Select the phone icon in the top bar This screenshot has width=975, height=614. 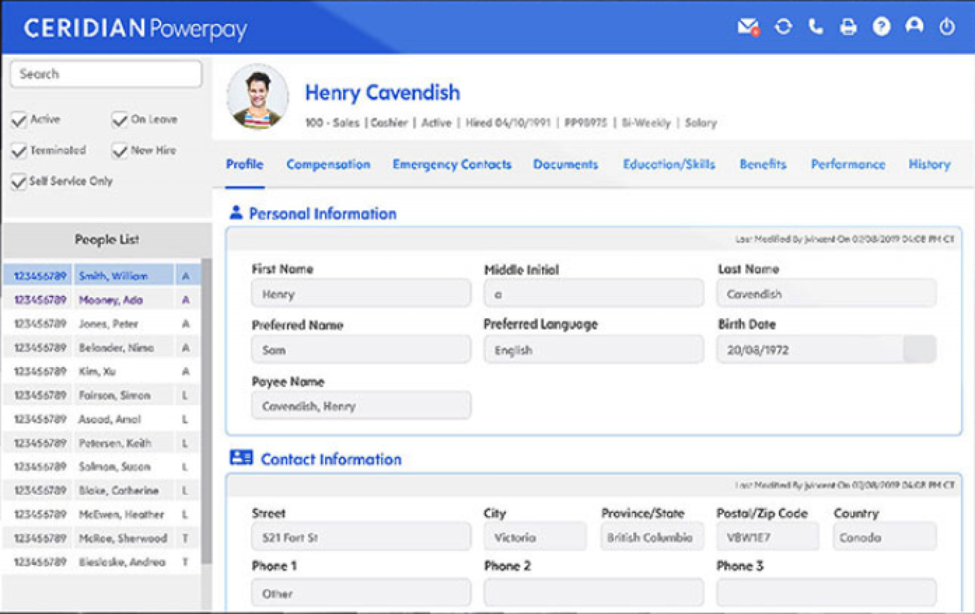(817, 28)
